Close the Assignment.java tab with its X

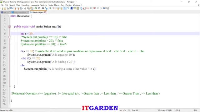(x=28, y=12)
